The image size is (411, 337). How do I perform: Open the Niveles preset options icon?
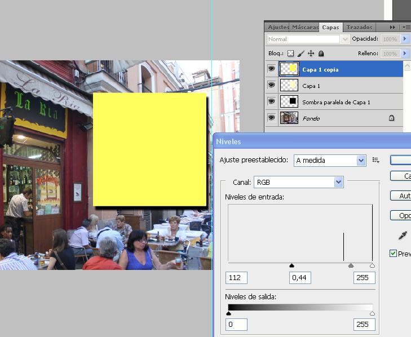pyautogui.click(x=376, y=161)
